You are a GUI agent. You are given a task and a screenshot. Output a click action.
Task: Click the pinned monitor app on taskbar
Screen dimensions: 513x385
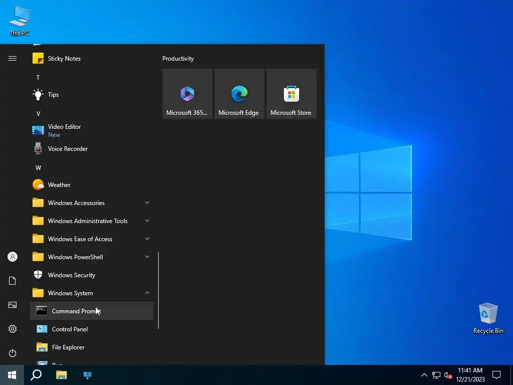(x=86, y=375)
